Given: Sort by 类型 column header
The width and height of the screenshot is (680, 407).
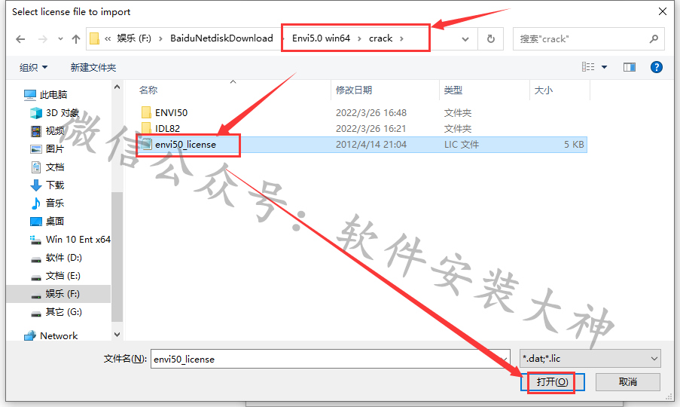Looking at the screenshot, I should tap(453, 90).
